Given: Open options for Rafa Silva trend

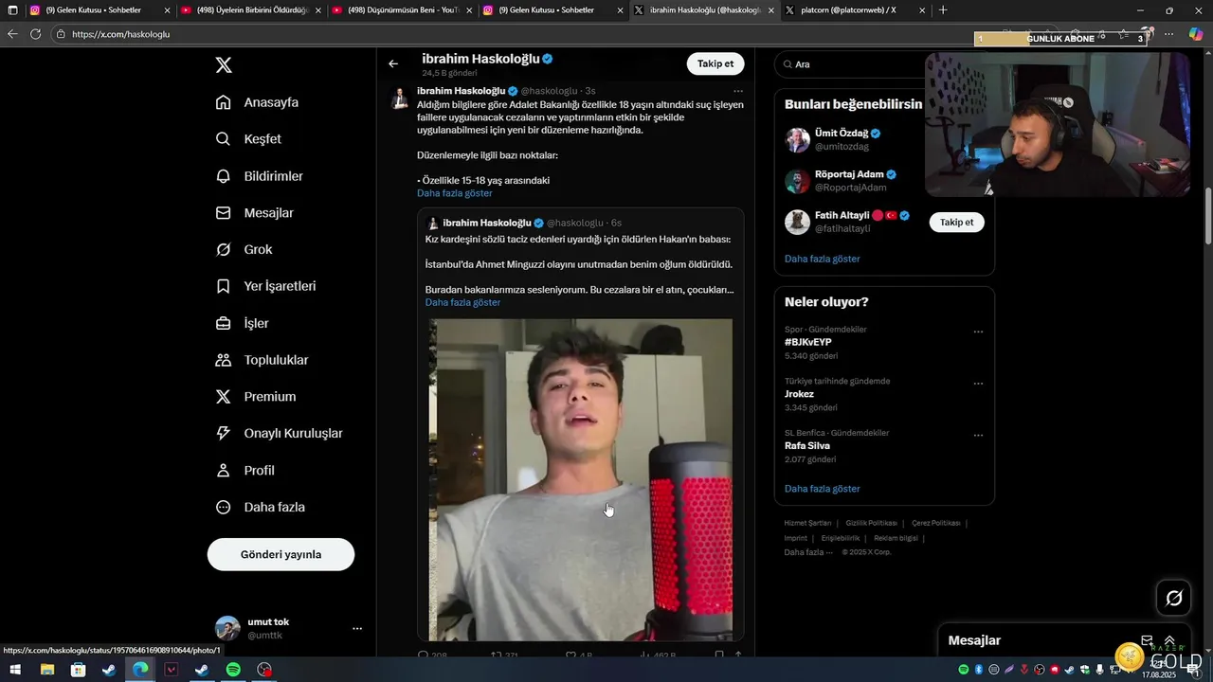Looking at the screenshot, I should [x=978, y=436].
